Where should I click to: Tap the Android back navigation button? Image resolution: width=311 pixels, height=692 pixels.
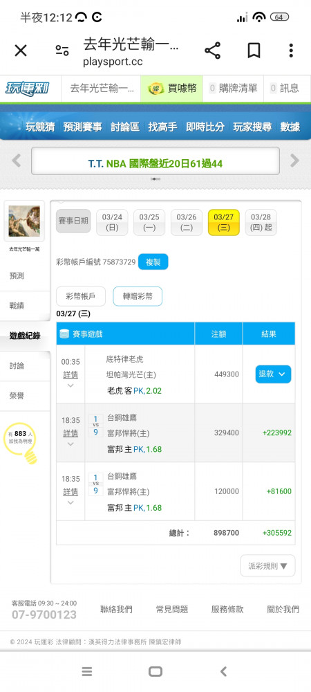[x=223, y=672]
